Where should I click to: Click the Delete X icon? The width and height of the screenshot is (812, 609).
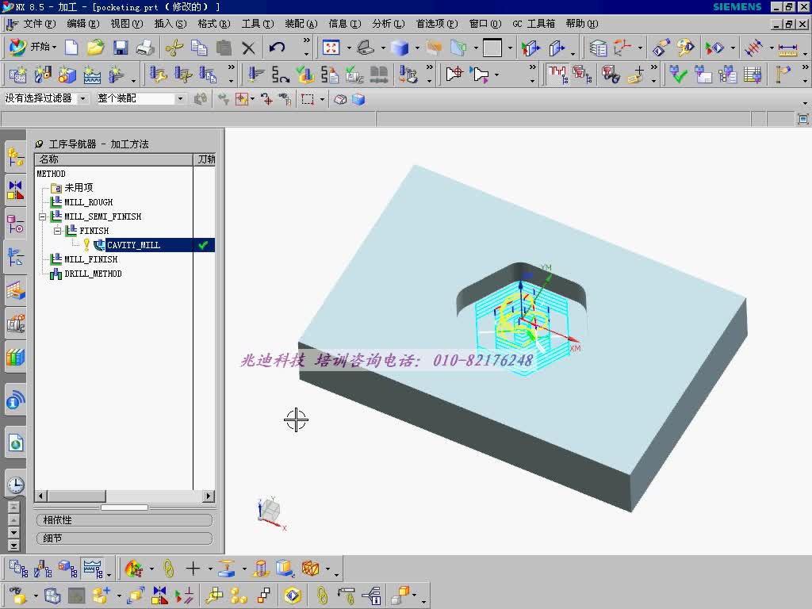pyautogui.click(x=248, y=48)
